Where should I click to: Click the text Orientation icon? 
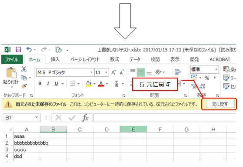pos(158,72)
